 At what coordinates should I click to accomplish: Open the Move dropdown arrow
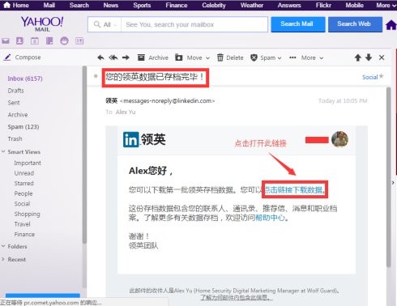tap(207, 58)
